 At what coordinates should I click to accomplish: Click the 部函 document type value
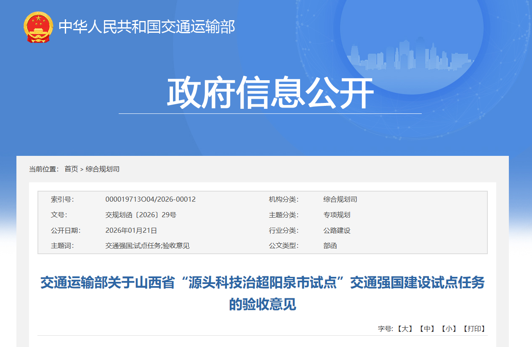[x=330, y=246]
